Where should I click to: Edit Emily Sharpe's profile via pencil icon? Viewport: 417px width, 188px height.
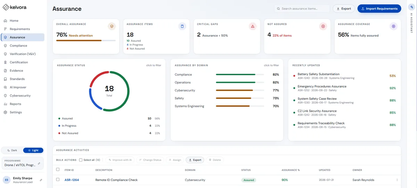(41, 180)
